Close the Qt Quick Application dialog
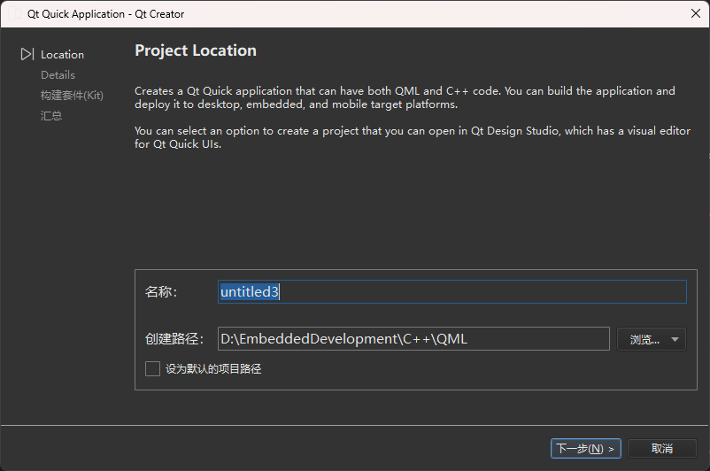The width and height of the screenshot is (710, 471). click(x=696, y=13)
